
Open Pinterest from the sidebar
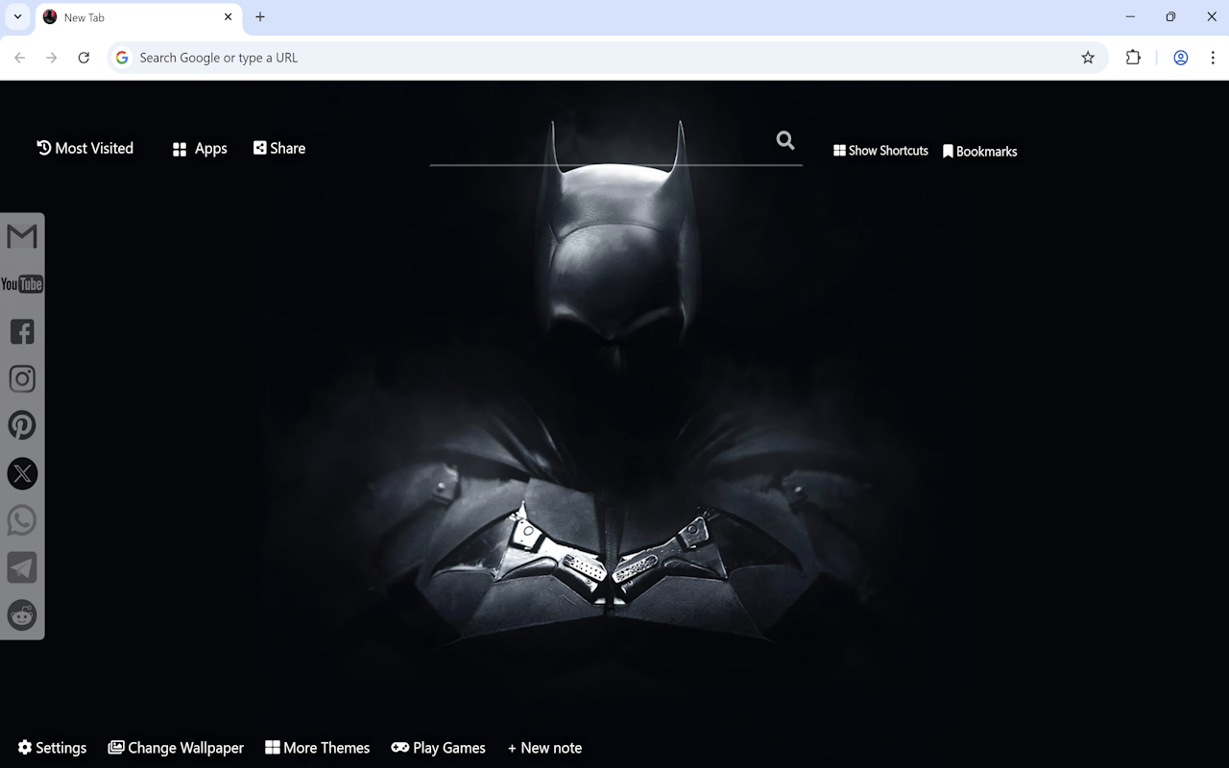click(x=21, y=424)
